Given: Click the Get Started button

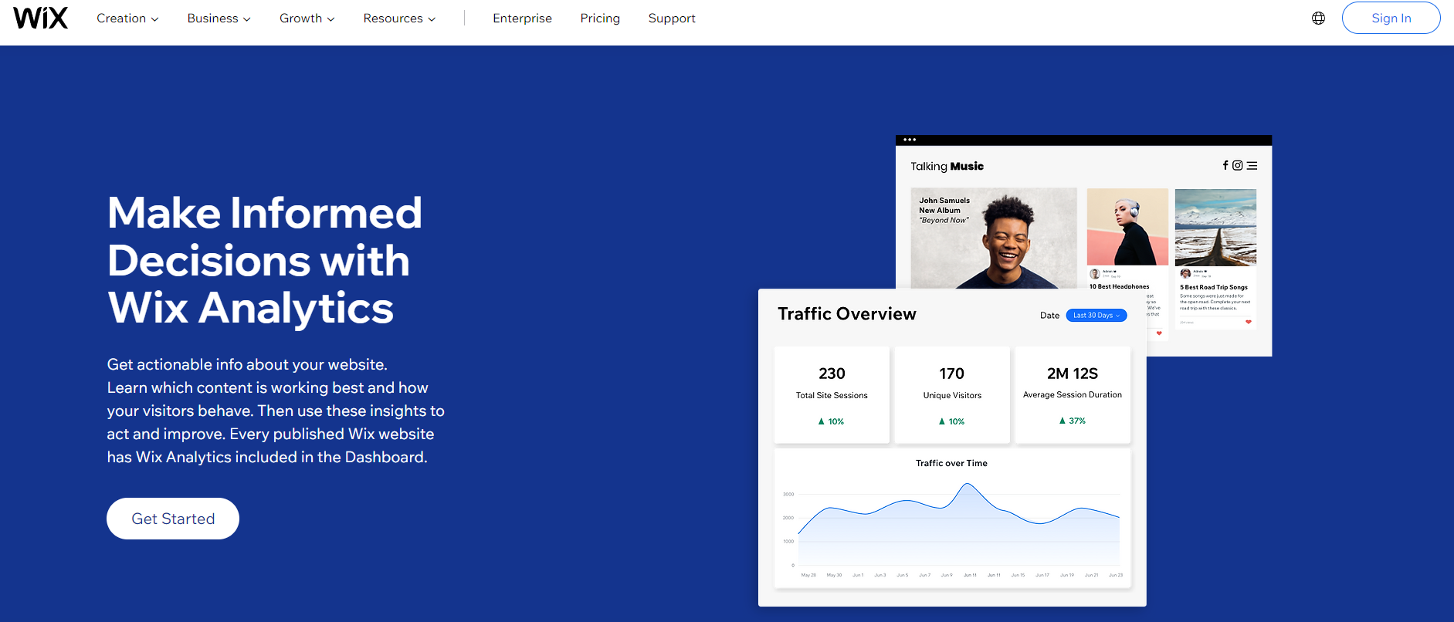Looking at the screenshot, I should (x=173, y=519).
